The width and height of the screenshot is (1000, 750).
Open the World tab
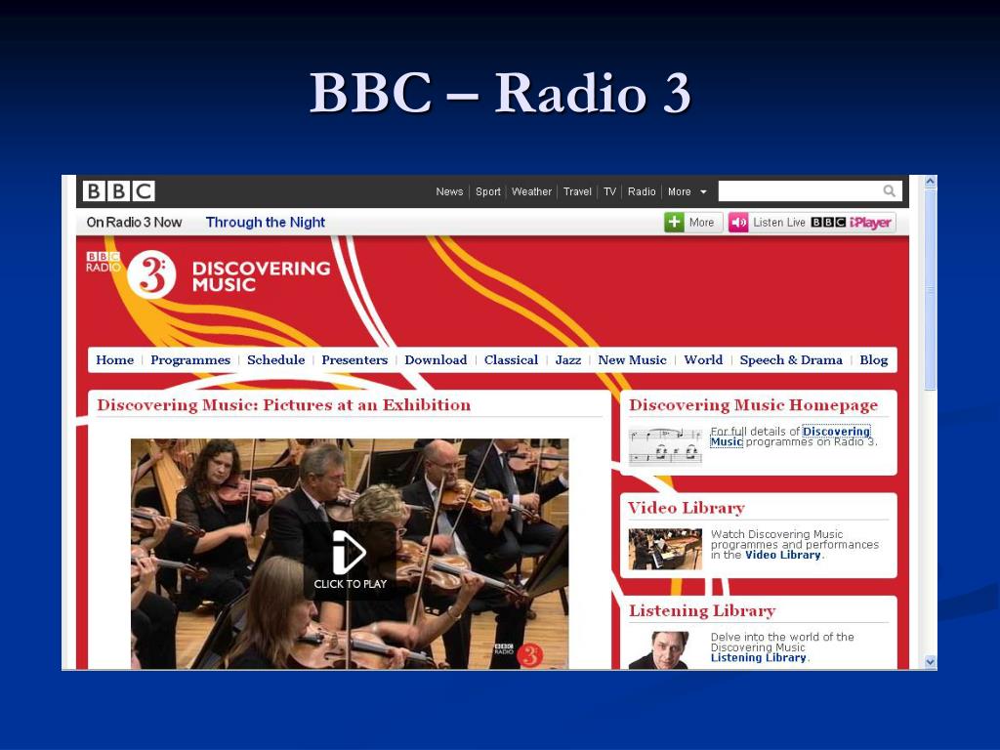(703, 359)
